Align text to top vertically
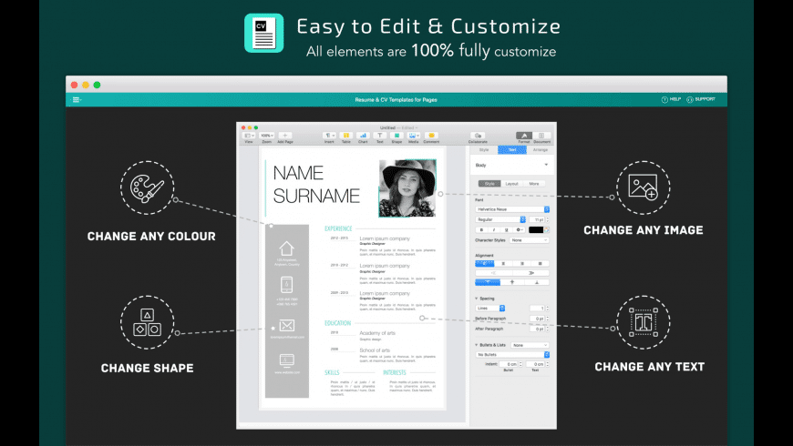 (x=488, y=282)
